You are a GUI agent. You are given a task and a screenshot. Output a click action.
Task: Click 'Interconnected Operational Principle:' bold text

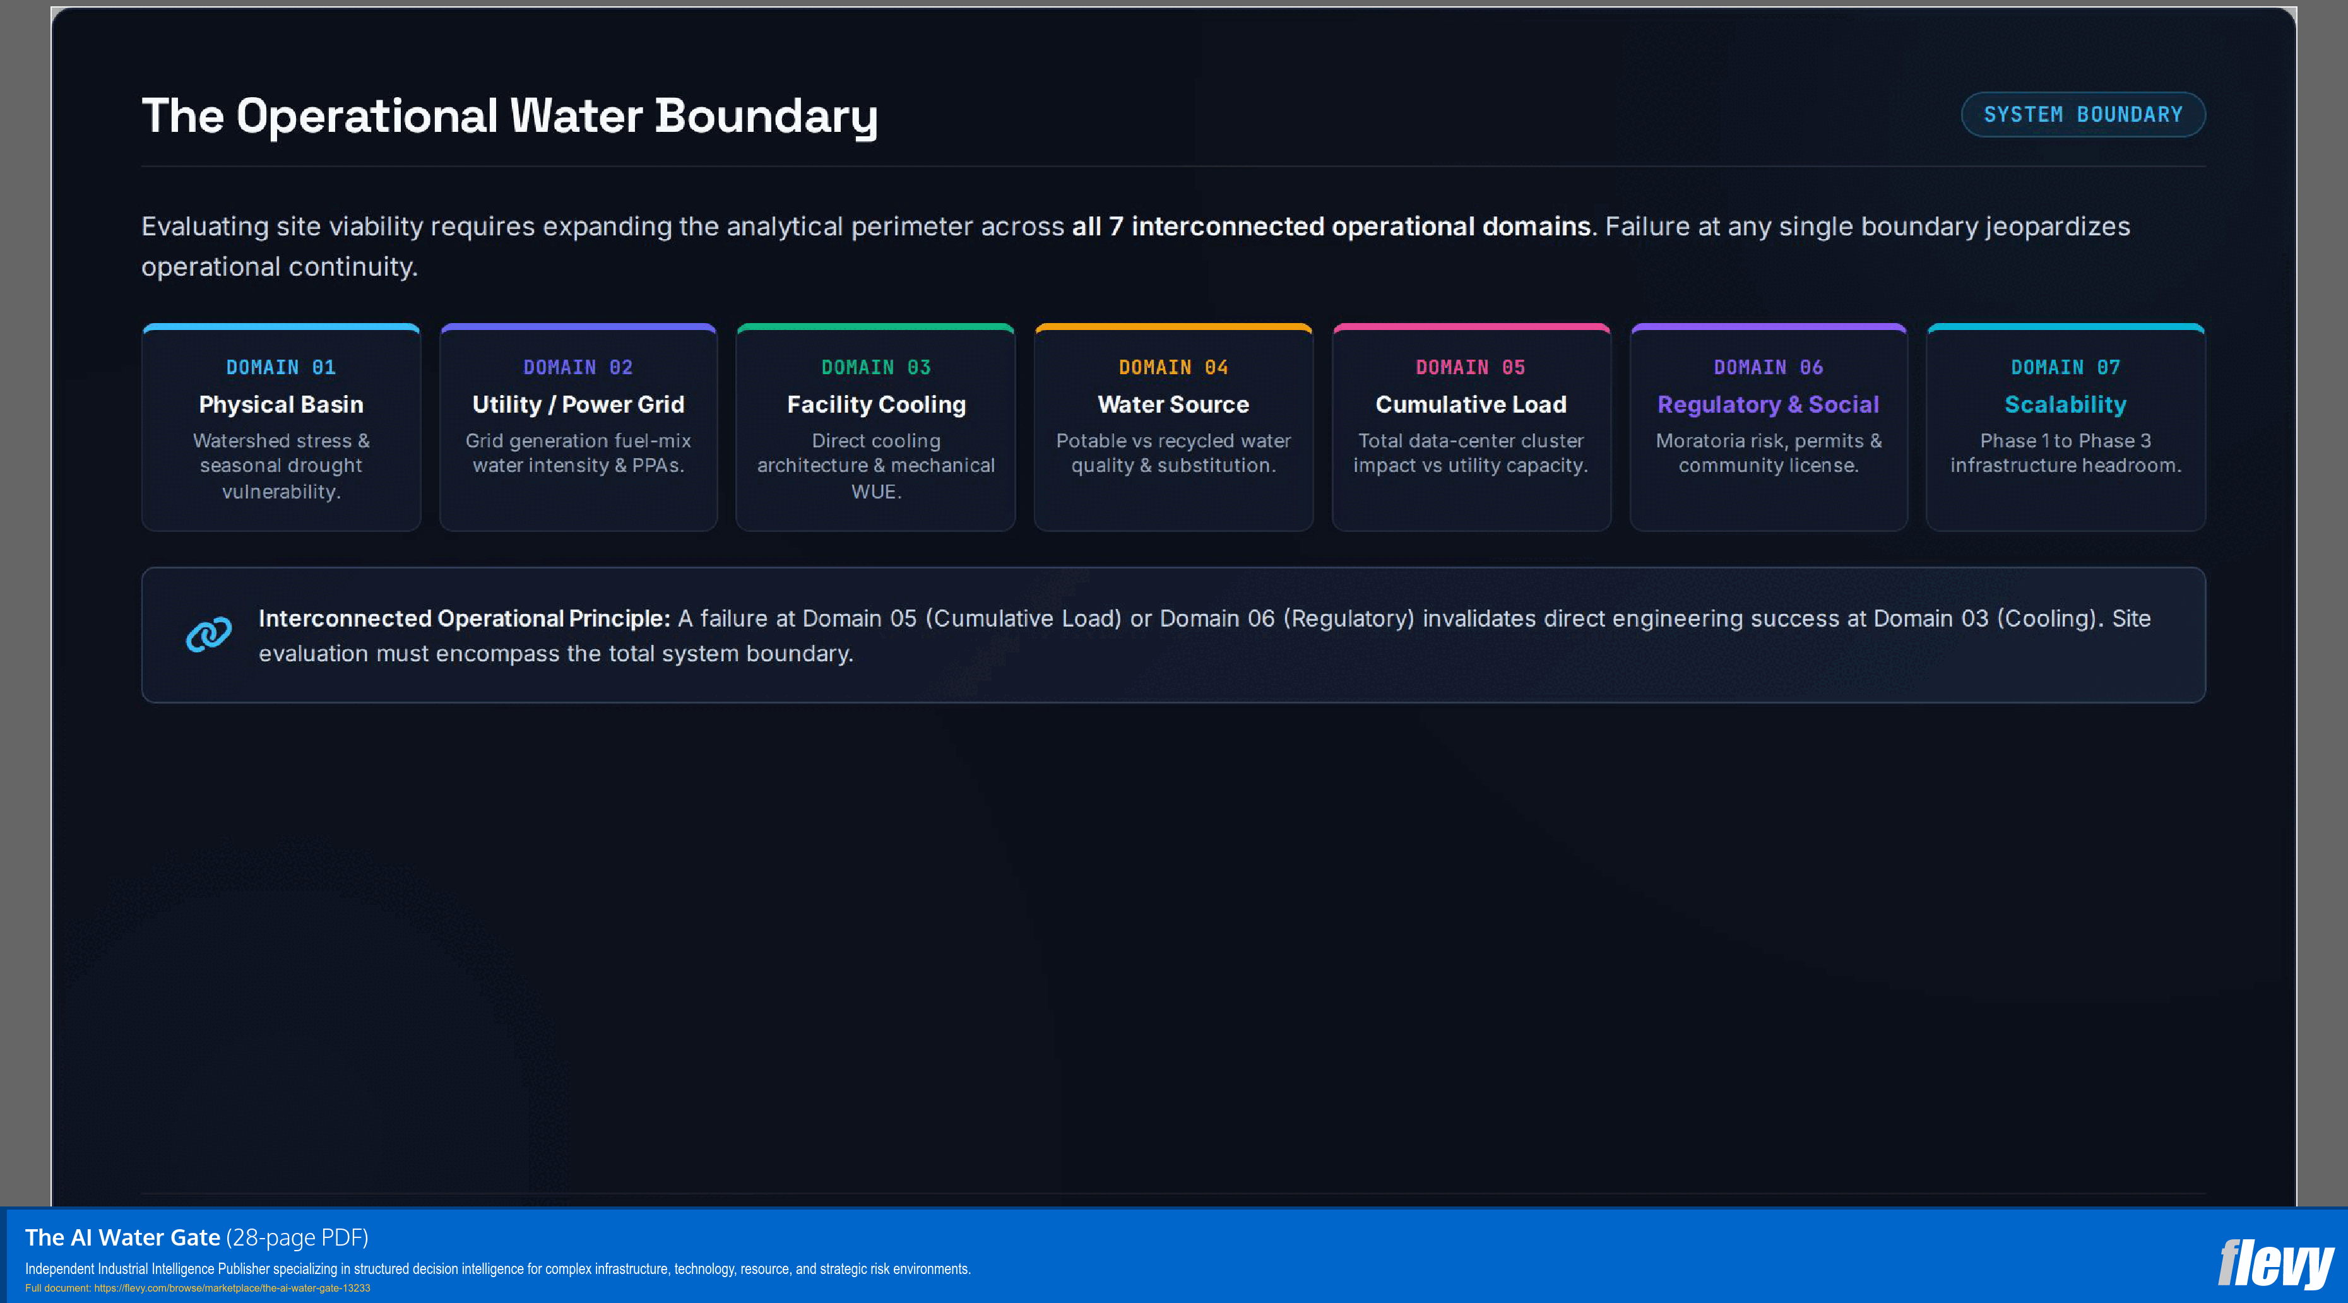(x=464, y=619)
